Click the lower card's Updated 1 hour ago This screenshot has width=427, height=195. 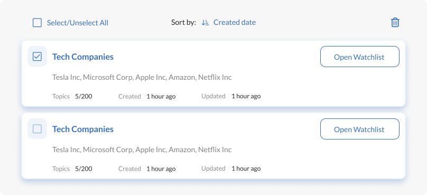[231, 169]
